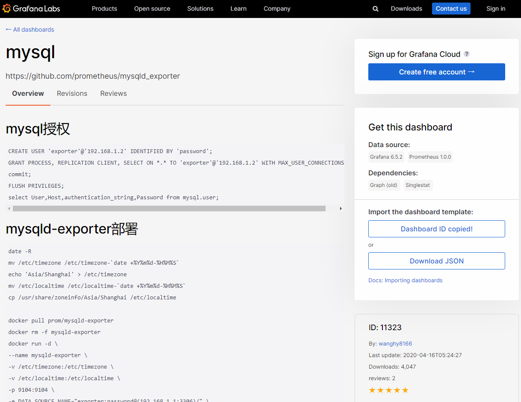Click the Contact us button
Screen dimensions: 521x402
pyautogui.click(x=451, y=9)
